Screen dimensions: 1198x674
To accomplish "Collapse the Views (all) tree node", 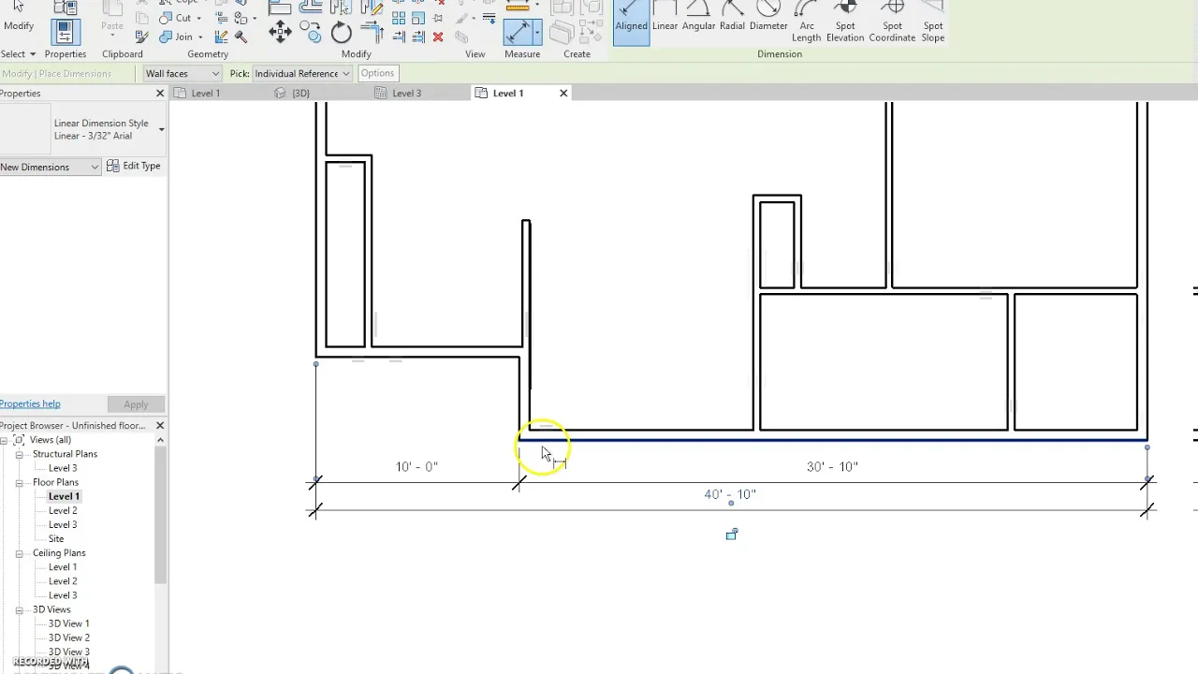I will coord(6,440).
